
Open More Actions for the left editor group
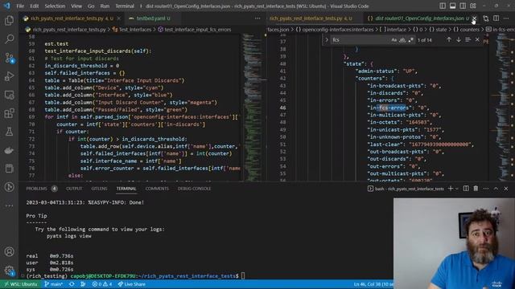coord(257,18)
